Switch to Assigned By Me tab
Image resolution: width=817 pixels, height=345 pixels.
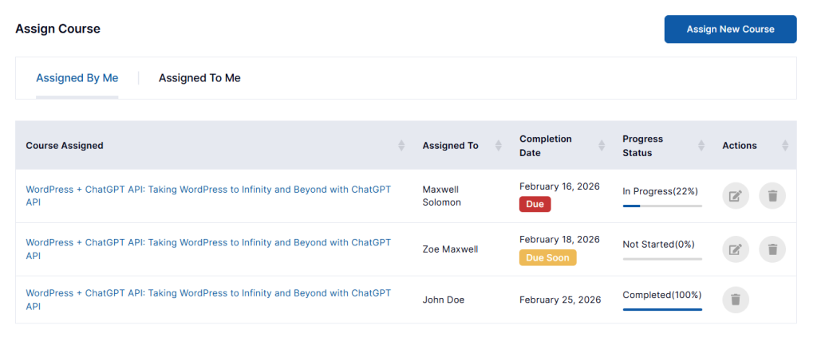[x=77, y=78]
